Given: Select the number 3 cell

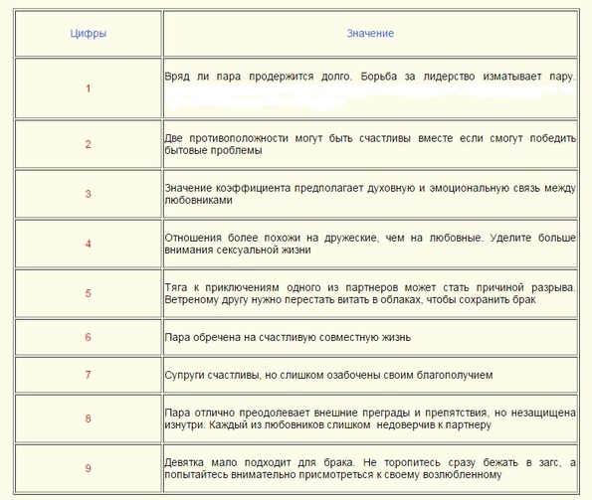Looking at the screenshot, I should 88,194.
